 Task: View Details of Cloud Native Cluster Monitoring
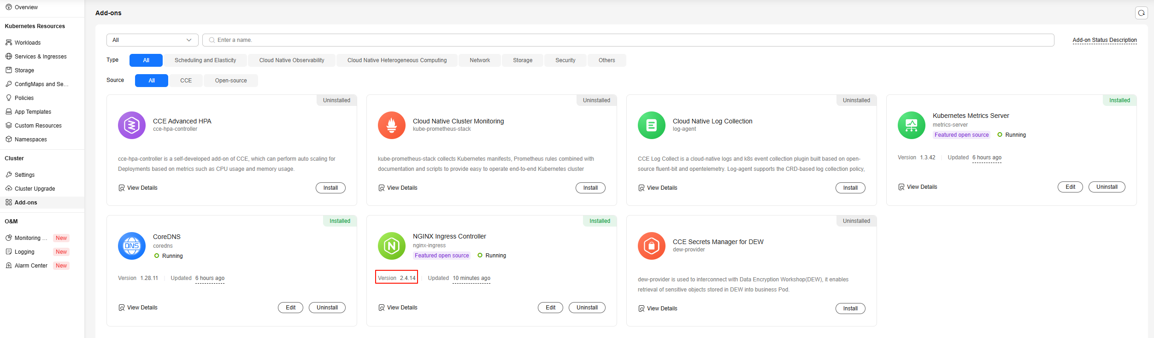click(398, 188)
